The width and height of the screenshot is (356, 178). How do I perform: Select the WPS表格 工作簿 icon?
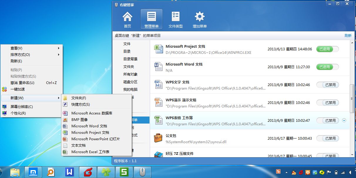159,121
